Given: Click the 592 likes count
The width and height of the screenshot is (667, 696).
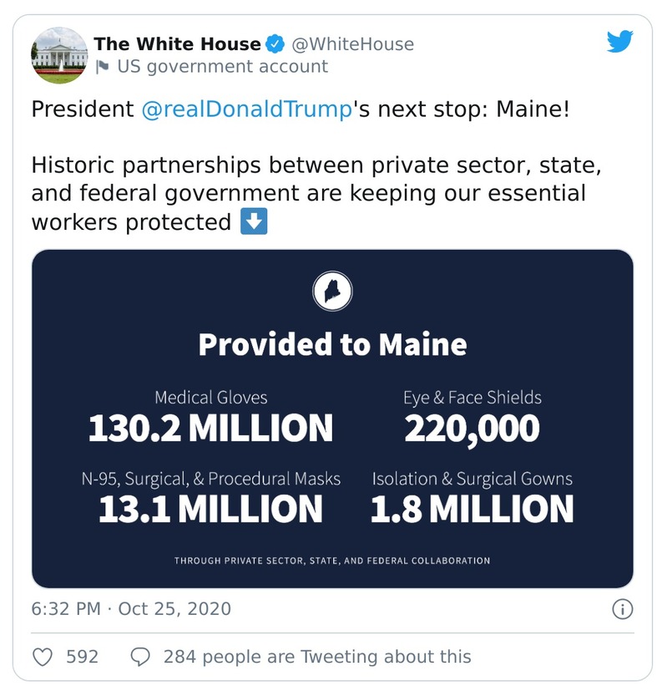Looking at the screenshot, I should click(82, 657).
